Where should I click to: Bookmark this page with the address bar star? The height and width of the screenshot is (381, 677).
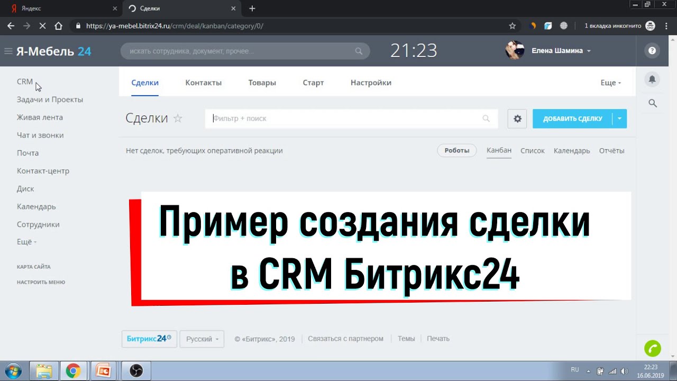[x=512, y=25]
